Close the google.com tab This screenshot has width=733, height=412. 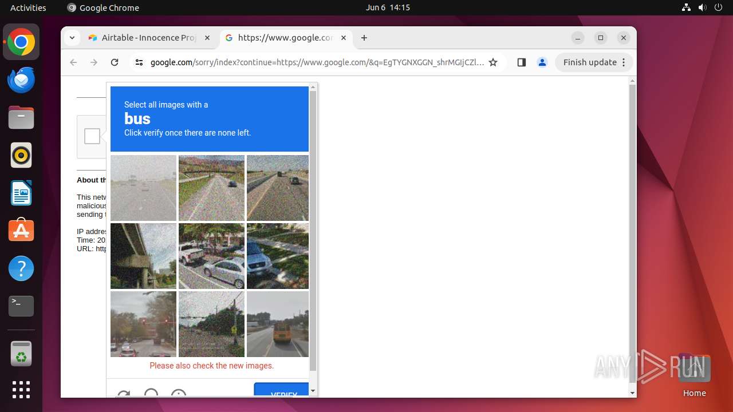tap(344, 38)
